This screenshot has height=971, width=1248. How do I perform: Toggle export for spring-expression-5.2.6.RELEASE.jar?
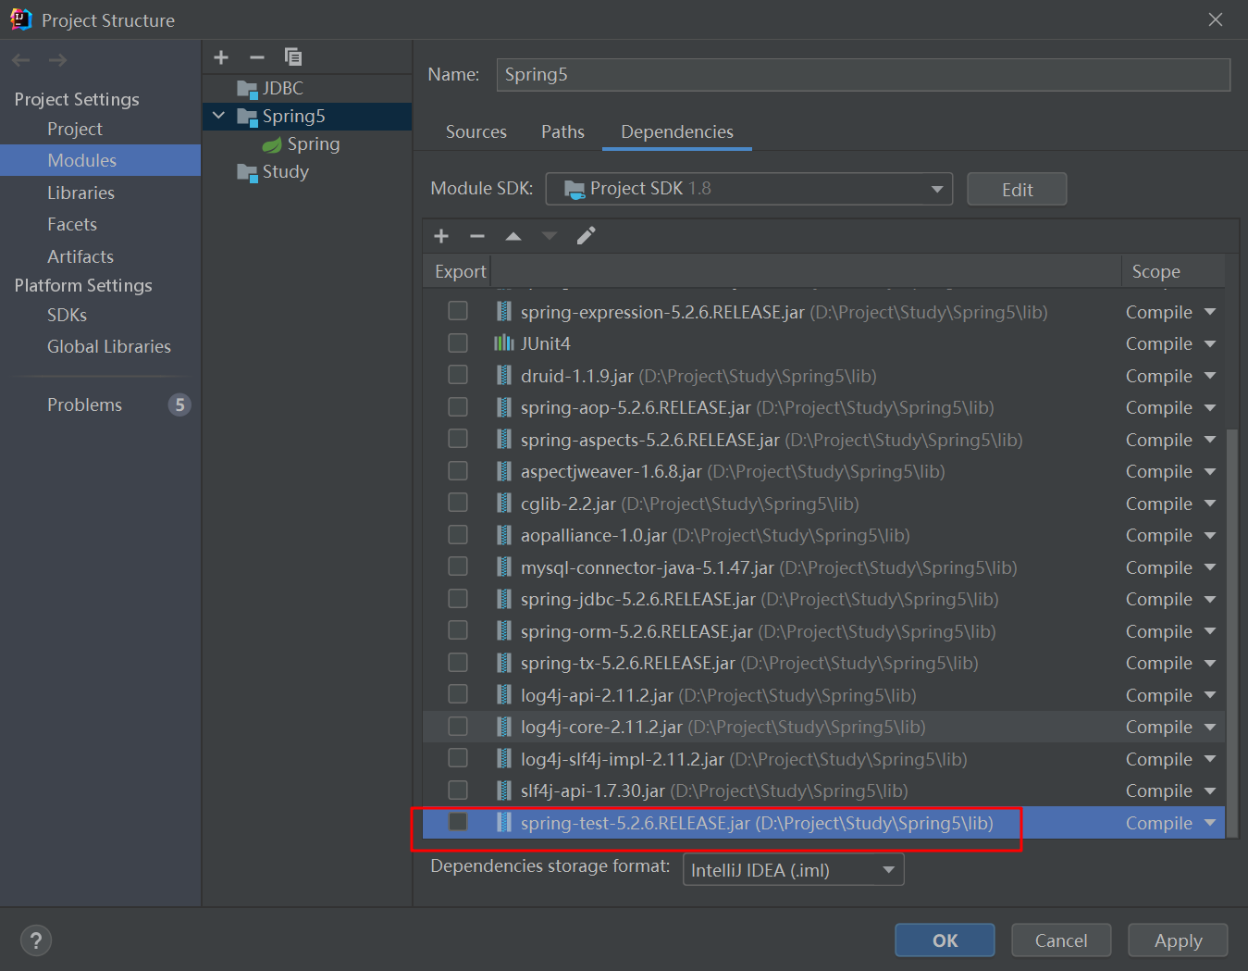[458, 311]
